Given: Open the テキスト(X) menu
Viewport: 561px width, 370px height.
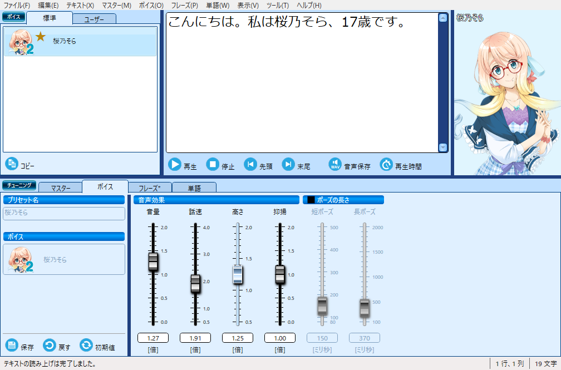Looking at the screenshot, I should tap(80, 6).
